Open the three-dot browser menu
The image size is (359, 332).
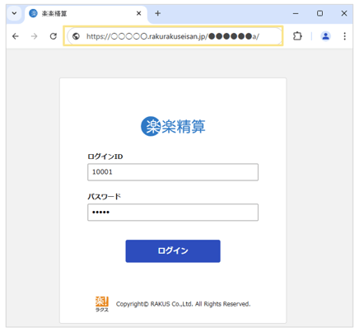point(344,36)
